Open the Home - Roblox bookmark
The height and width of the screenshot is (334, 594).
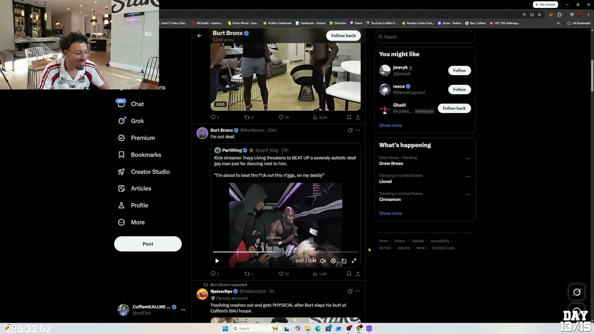point(450,23)
